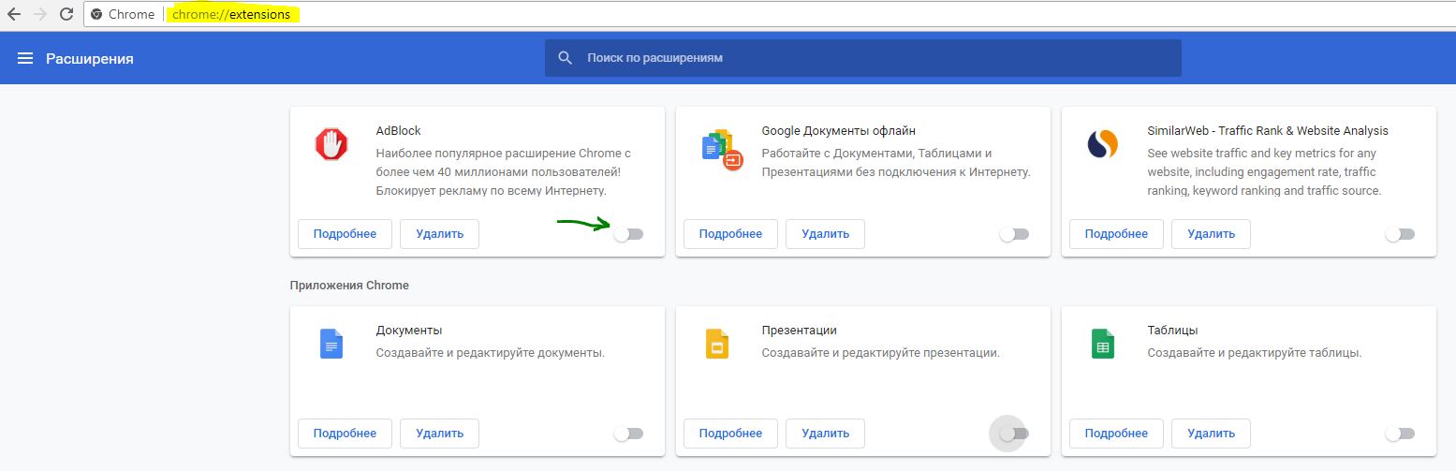Open Подробнее for AdBlock
Image resolution: width=1456 pixels, height=471 pixels.
coord(345,234)
